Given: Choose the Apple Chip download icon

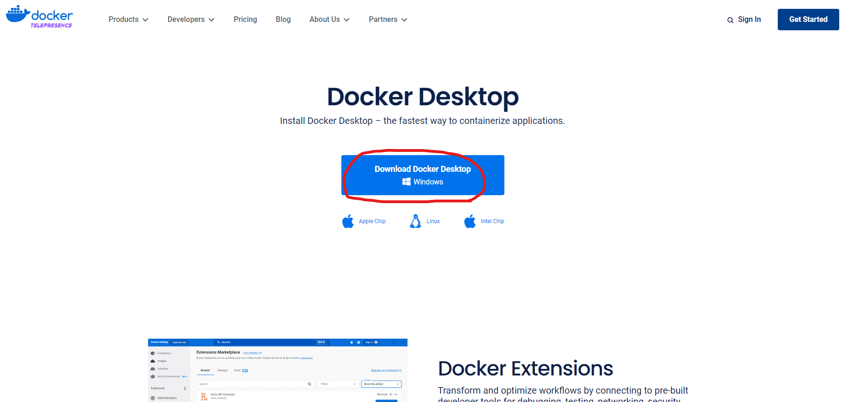Looking at the screenshot, I should coord(348,221).
